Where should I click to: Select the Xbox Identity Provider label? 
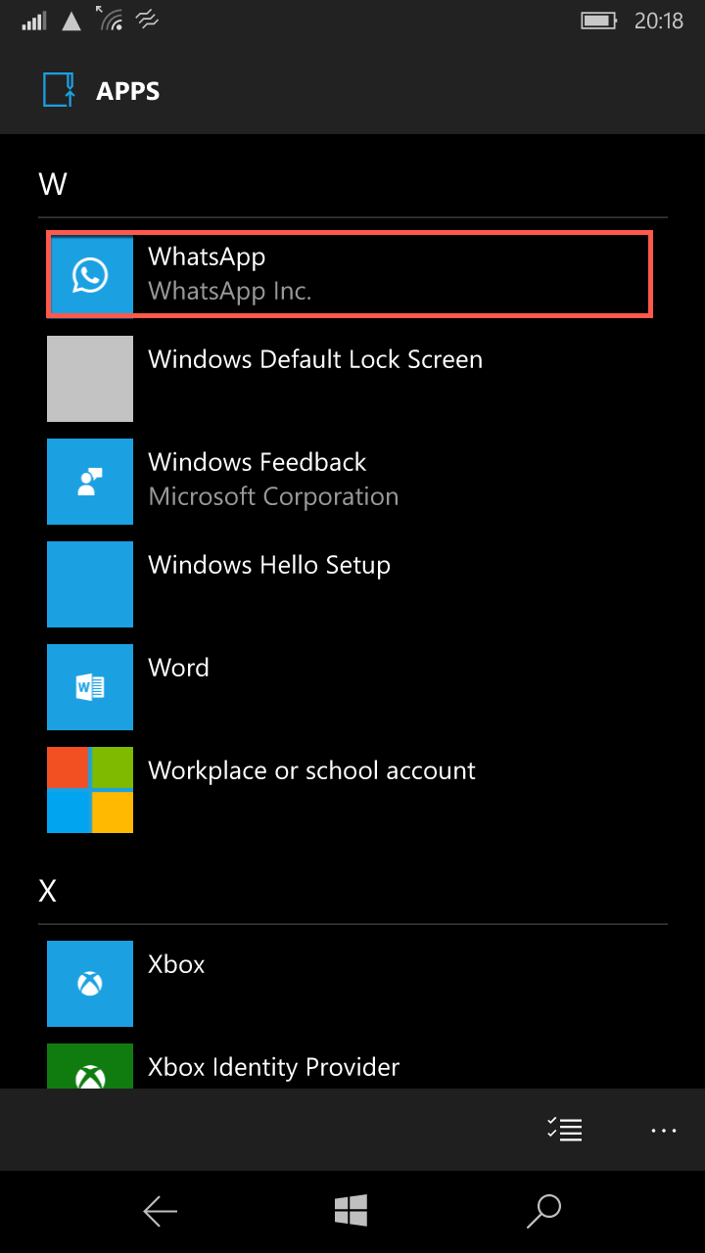[274, 1067]
